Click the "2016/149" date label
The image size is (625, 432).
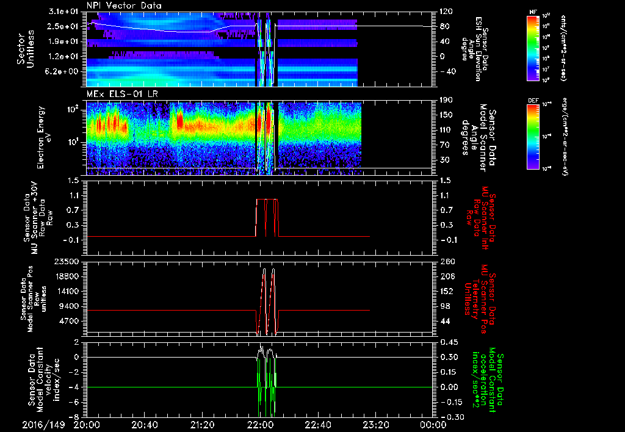click(43, 425)
